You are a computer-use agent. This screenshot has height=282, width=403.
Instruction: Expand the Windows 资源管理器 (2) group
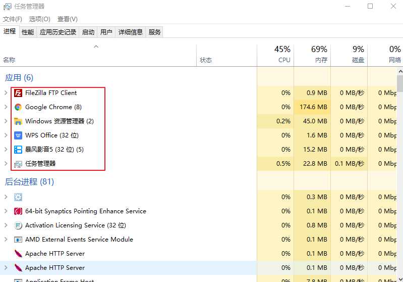(6, 121)
